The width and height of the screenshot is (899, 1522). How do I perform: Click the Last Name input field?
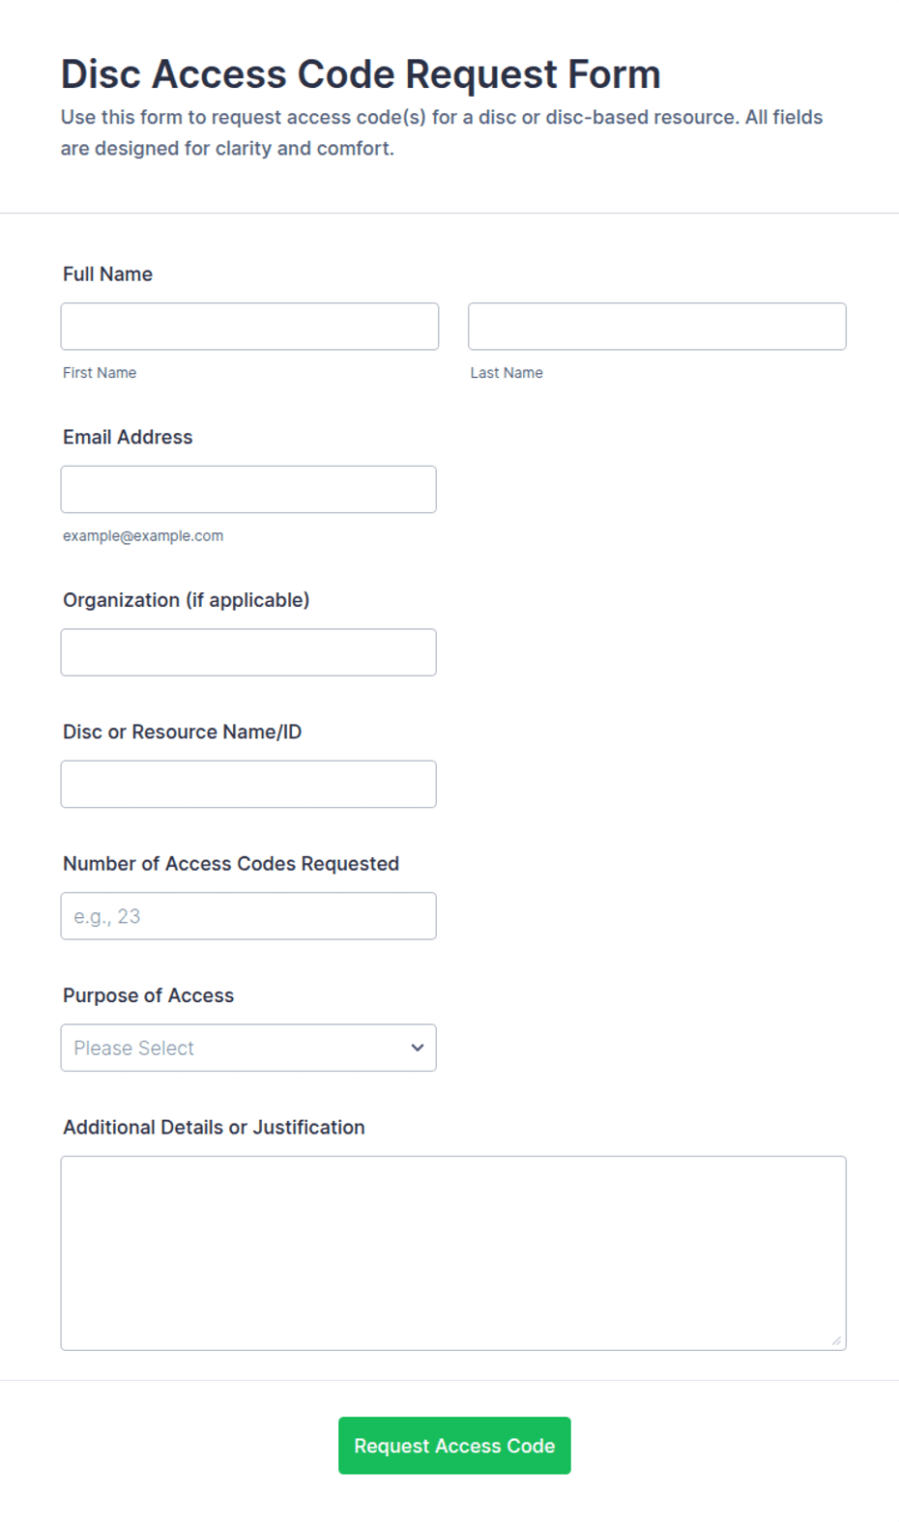(657, 327)
